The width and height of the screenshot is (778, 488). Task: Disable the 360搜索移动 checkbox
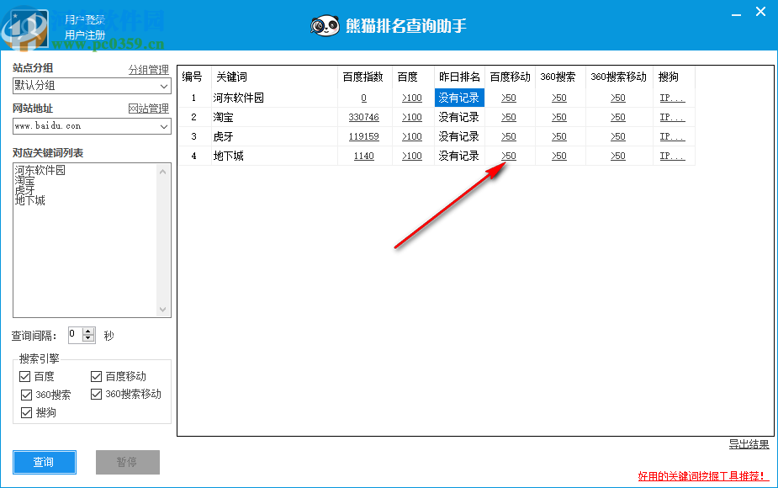coord(96,394)
